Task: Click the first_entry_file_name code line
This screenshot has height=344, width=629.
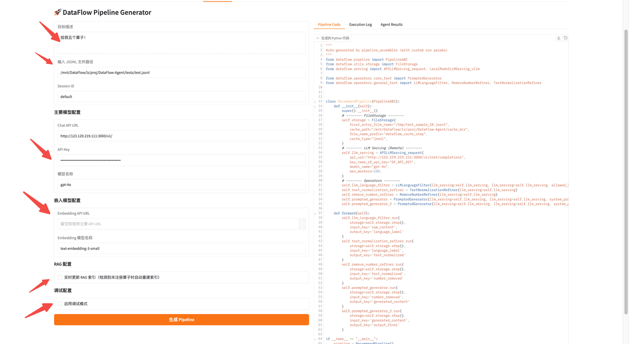Action: point(400,125)
